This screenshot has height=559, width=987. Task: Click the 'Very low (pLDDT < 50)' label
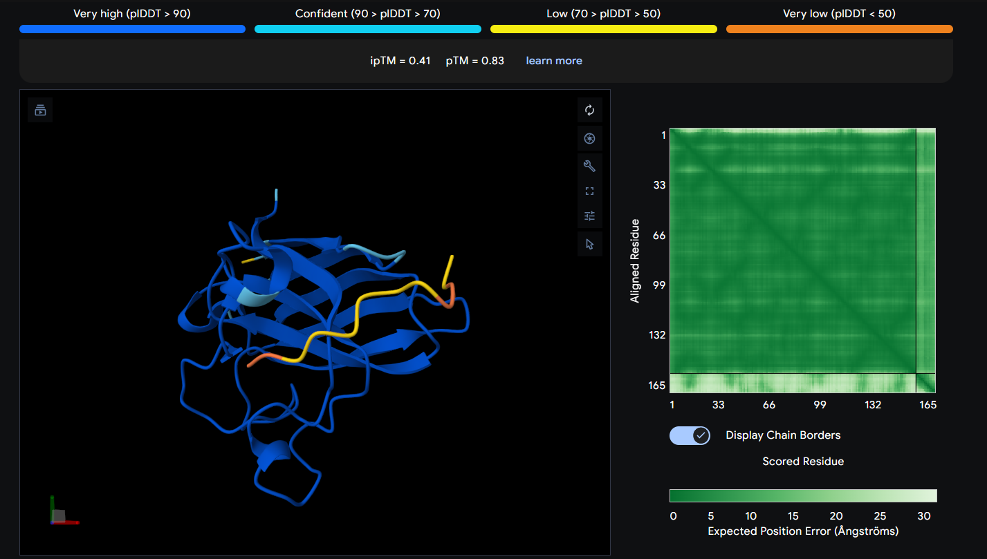840,13
